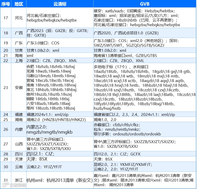
Task: Select row number 24 cell
Action: pos(6,114)
